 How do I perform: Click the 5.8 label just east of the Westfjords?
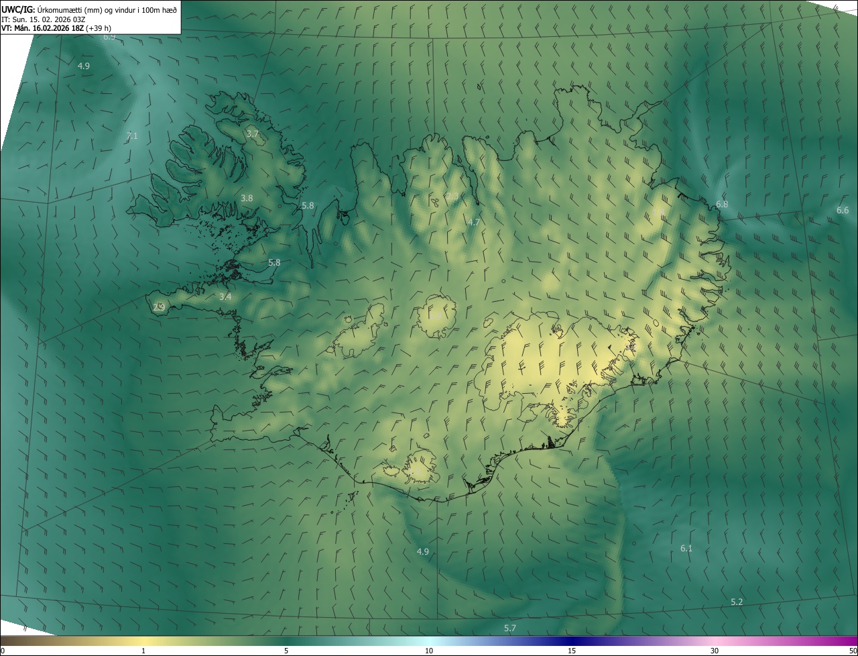point(308,205)
